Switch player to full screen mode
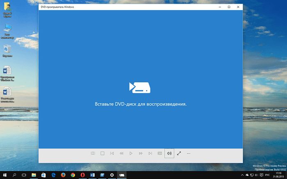The image size is (287, 179). 179,153
